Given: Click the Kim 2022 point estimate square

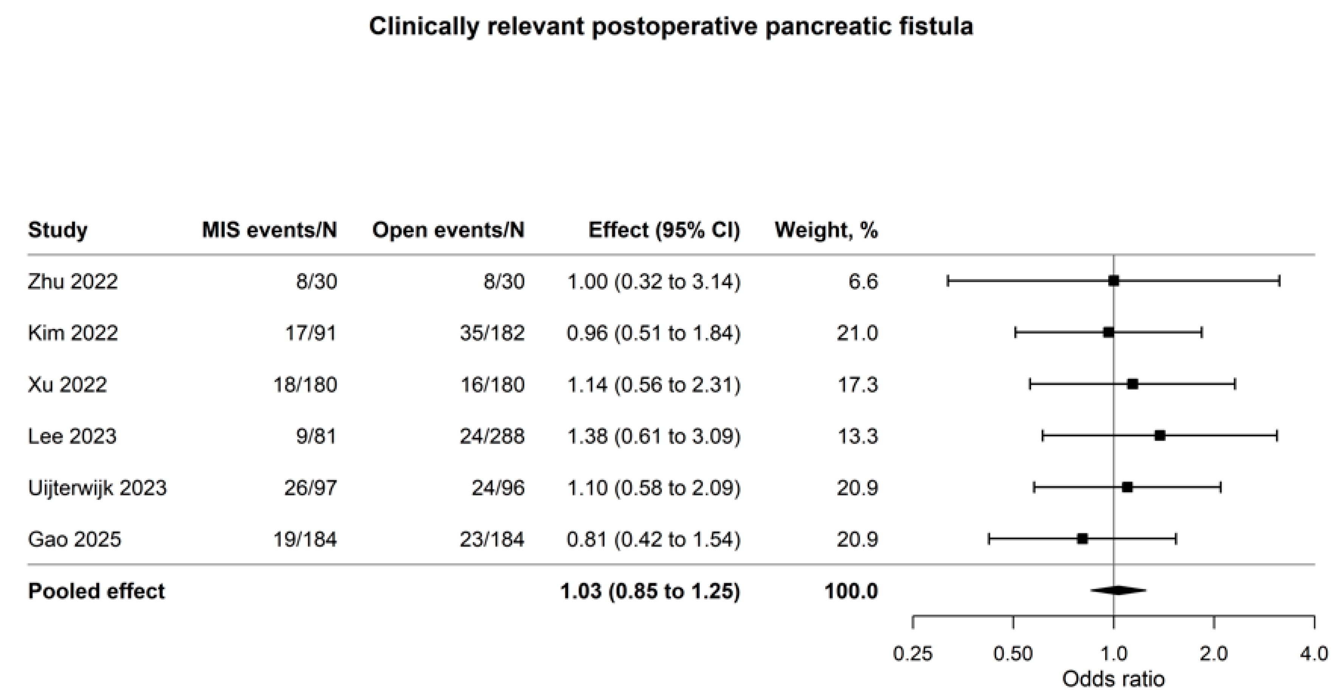Looking at the screenshot, I should tap(1109, 332).
